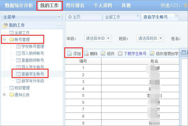Select table row numbered 1
Viewport: 188px width, 126px height.
122,68
